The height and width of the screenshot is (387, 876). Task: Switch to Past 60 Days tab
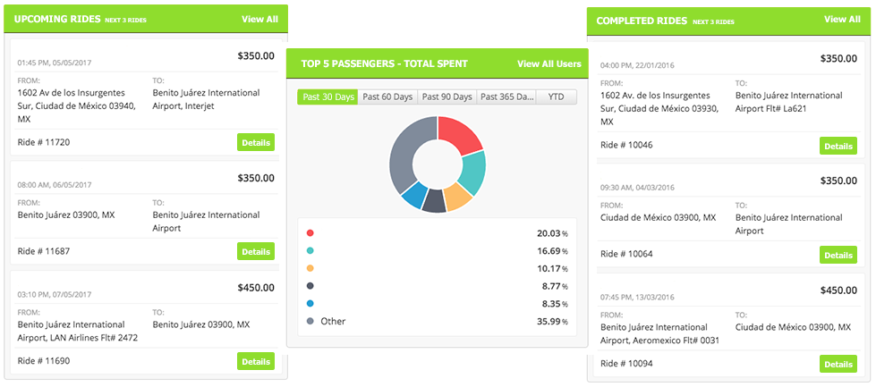point(387,97)
